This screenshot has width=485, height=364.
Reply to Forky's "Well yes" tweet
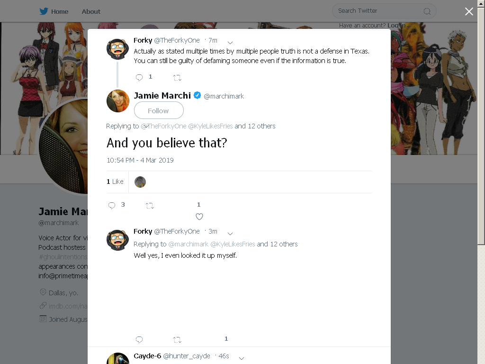coord(139,339)
